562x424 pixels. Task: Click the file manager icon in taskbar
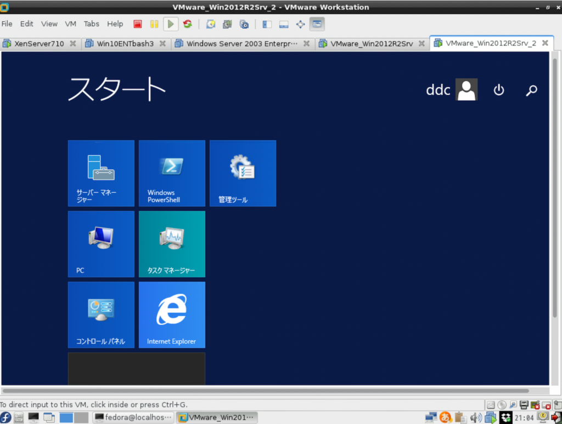[x=19, y=417]
